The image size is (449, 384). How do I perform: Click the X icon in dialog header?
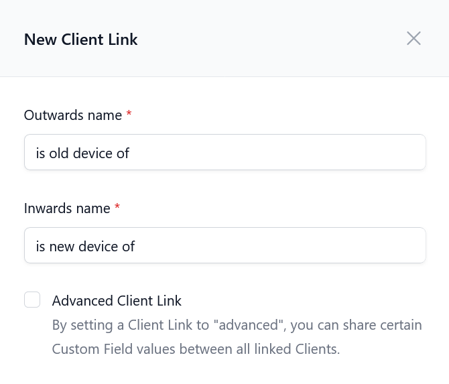413,38
